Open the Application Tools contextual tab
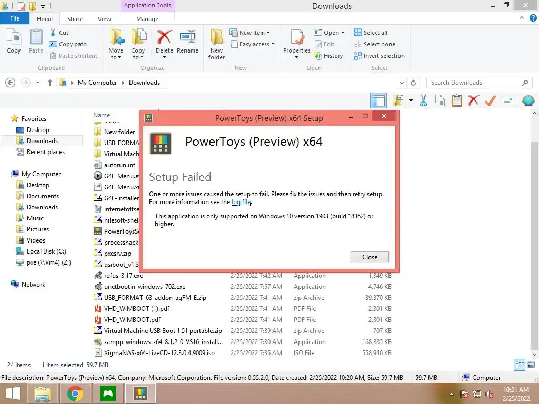 [147, 5]
